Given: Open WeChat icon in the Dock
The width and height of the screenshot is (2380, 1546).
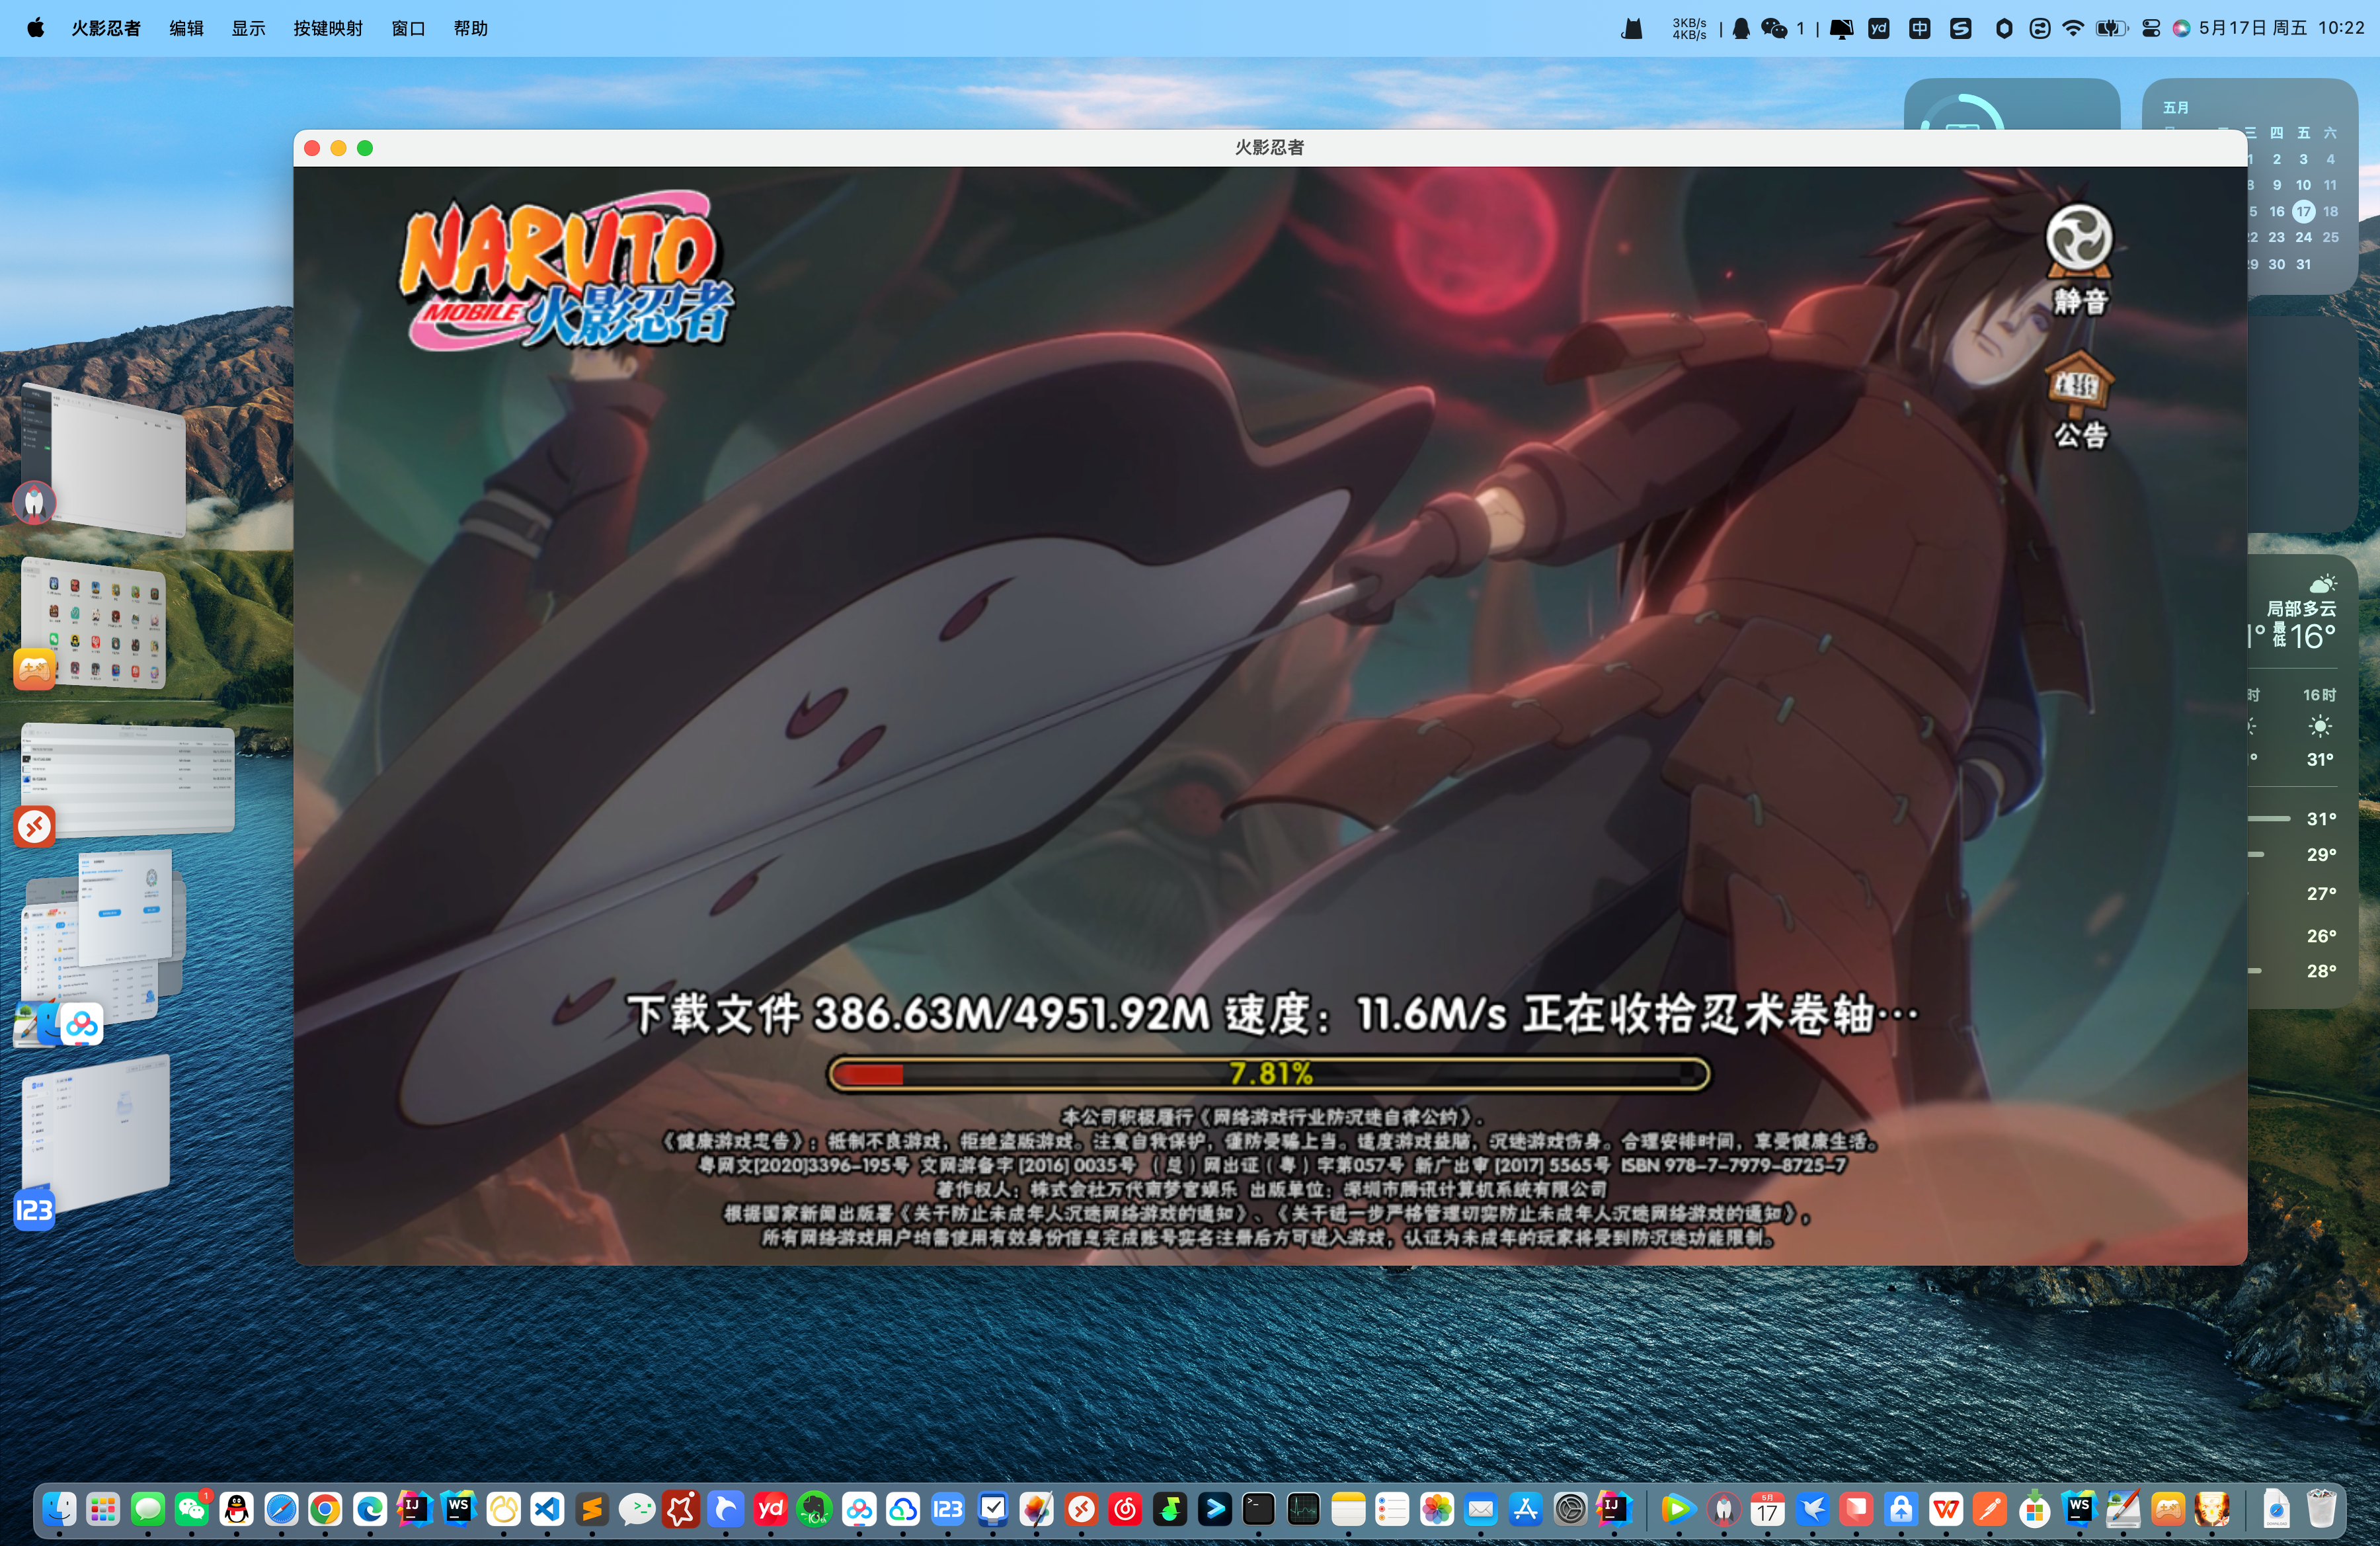Looking at the screenshot, I should coord(192,1509).
